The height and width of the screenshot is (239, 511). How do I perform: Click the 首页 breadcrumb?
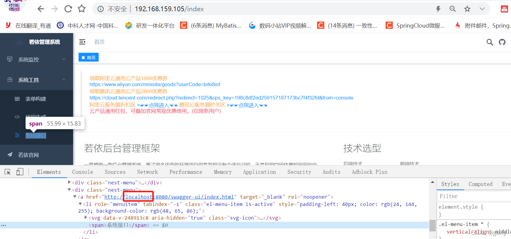coord(99,42)
